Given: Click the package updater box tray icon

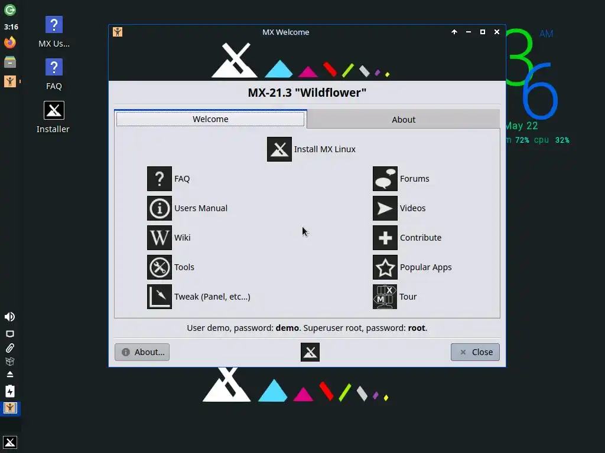Looking at the screenshot, I should 9,362.
